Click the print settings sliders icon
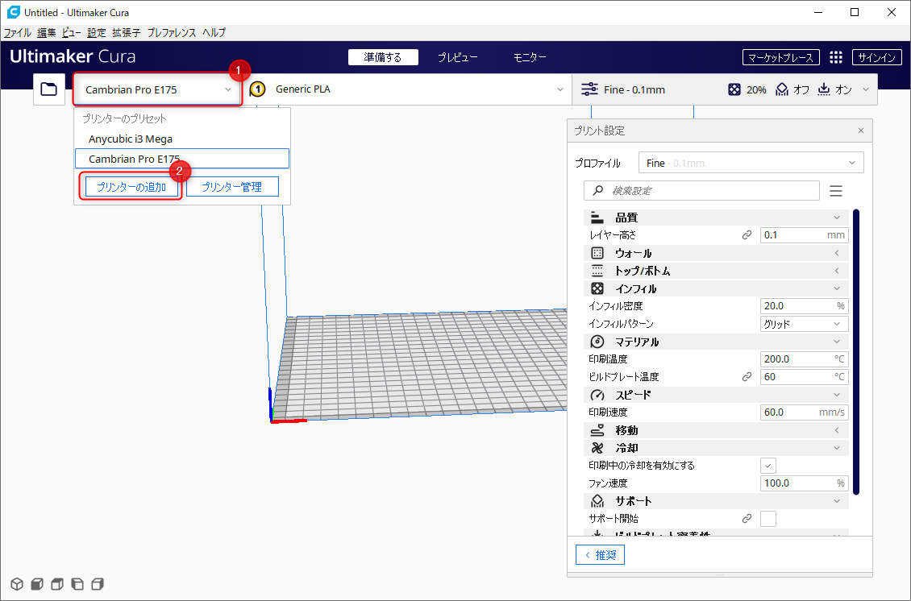 [x=589, y=89]
